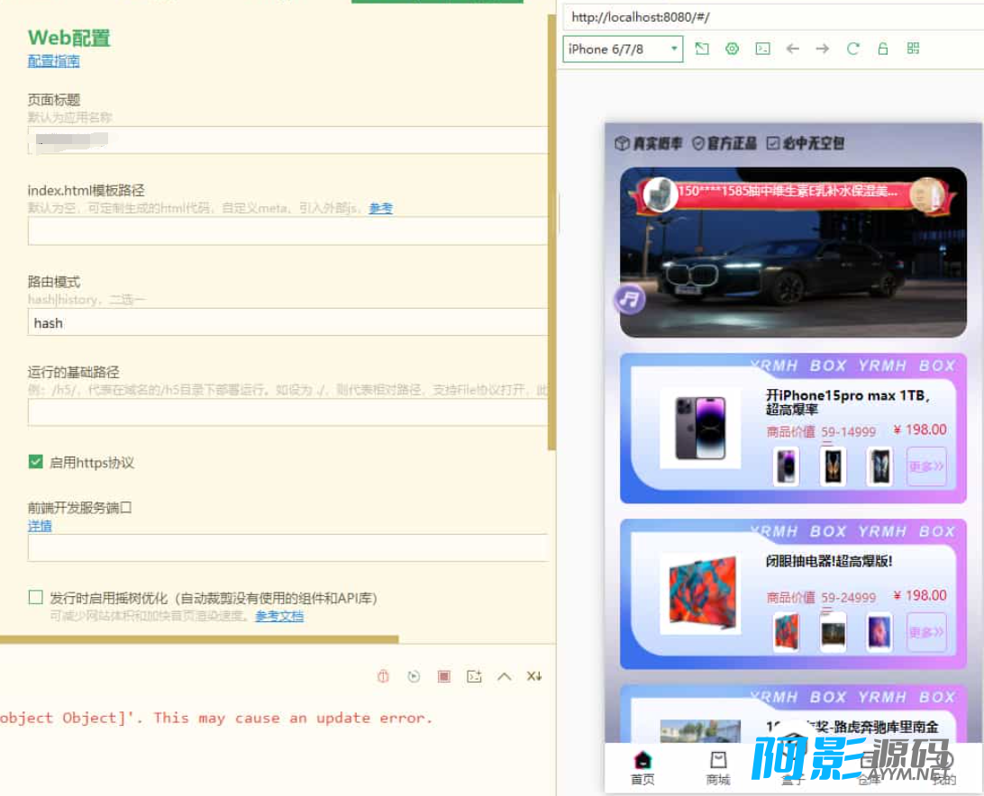Image resolution: width=984 pixels, height=796 pixels.
Task: Open the browser devtools console icon
Action: coord(762,49)
